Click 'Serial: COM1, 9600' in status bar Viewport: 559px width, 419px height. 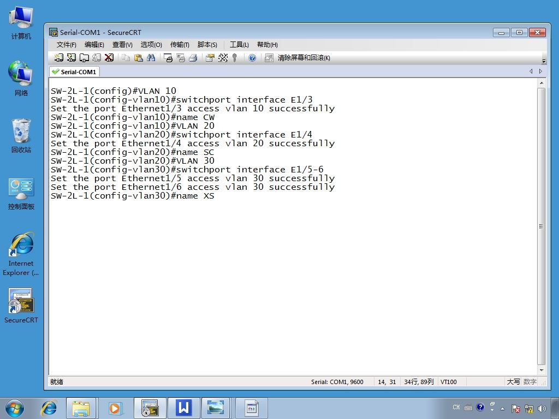(337, 381)
